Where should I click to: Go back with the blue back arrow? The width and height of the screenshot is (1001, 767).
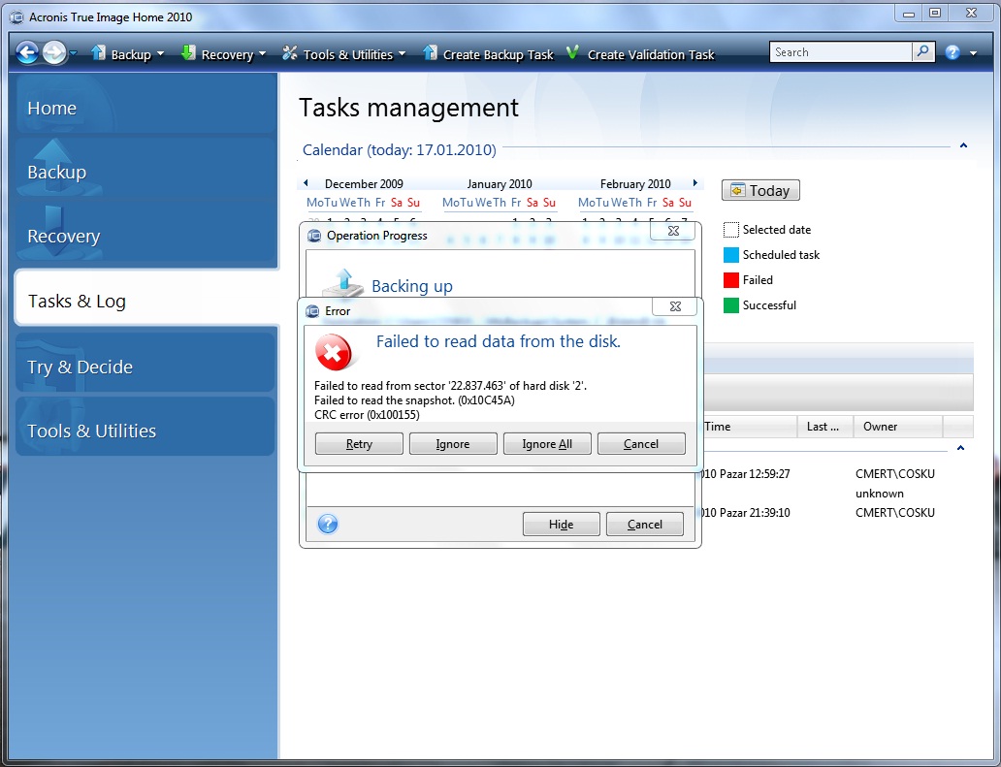pyautogui.click(x=27, y=52)
